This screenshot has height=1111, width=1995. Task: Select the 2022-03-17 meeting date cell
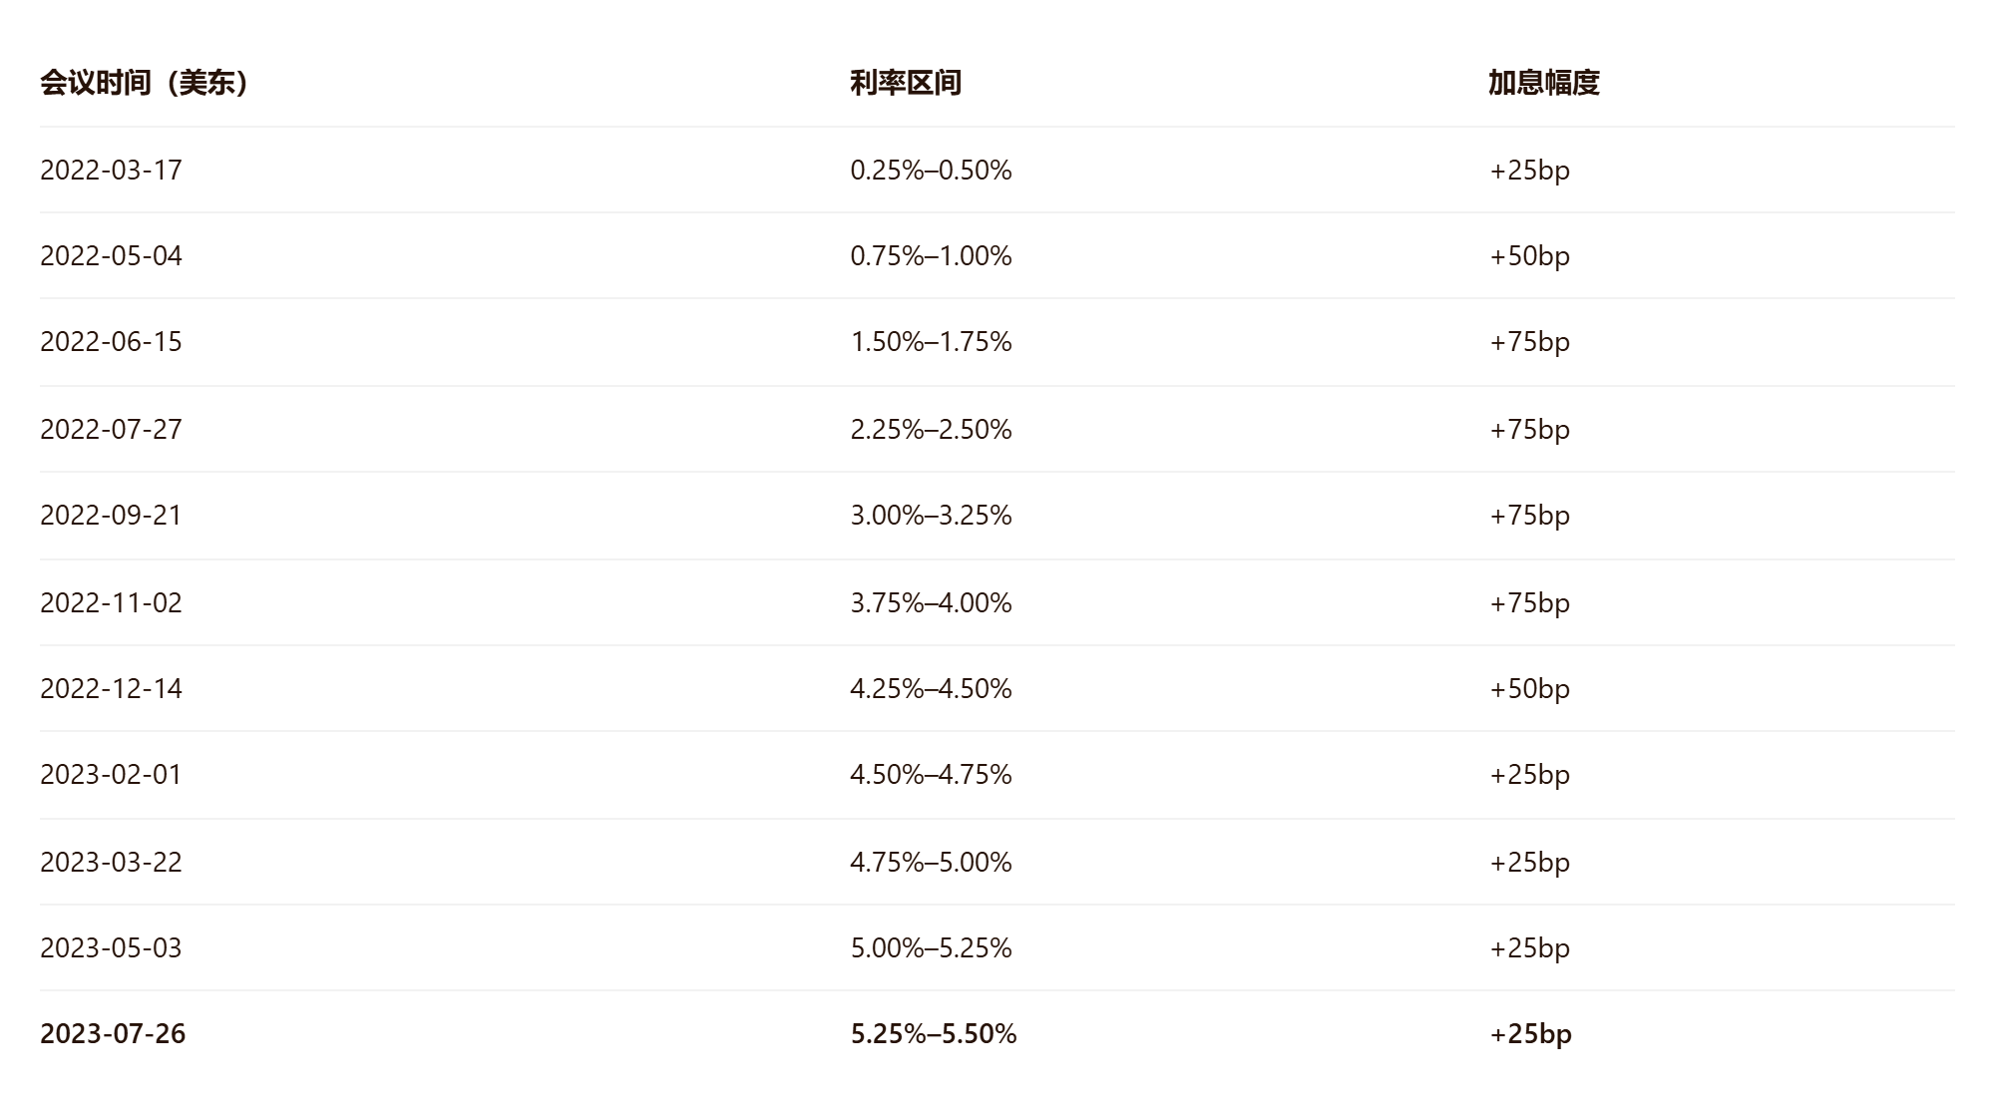click(x=112, y=171)
